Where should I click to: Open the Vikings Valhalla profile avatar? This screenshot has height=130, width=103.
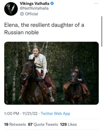click(11, 9)
